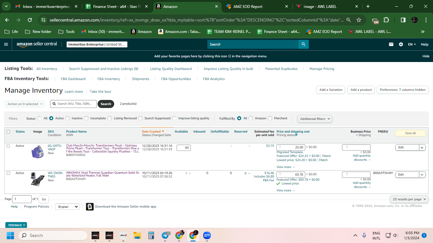Open the Shipments tool link

click(140, 79)
